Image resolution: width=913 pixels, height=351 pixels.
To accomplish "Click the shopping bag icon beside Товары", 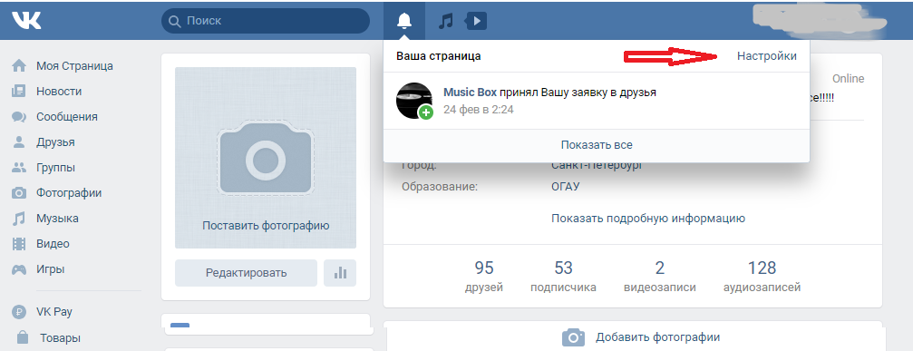I will point(23,337).
